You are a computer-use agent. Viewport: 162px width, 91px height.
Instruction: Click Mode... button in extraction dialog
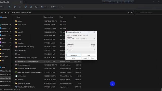tap(85, 58)
